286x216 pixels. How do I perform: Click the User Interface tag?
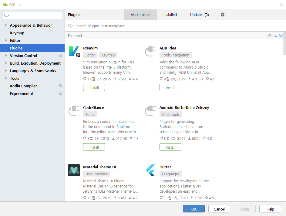pos(96,174)
